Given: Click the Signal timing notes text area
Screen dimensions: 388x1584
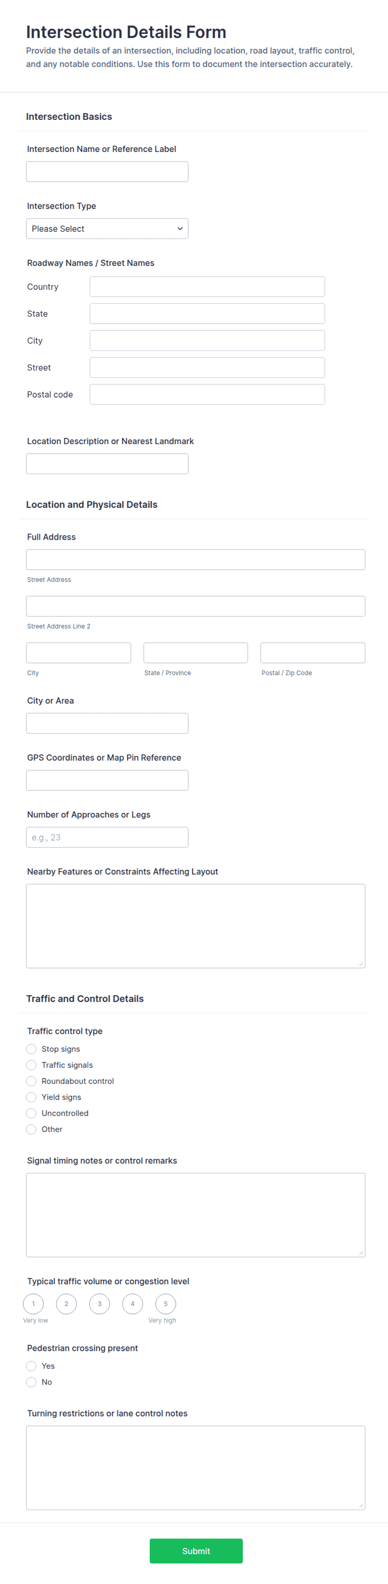Looking at the screenshot, I should coord(195,1215).
